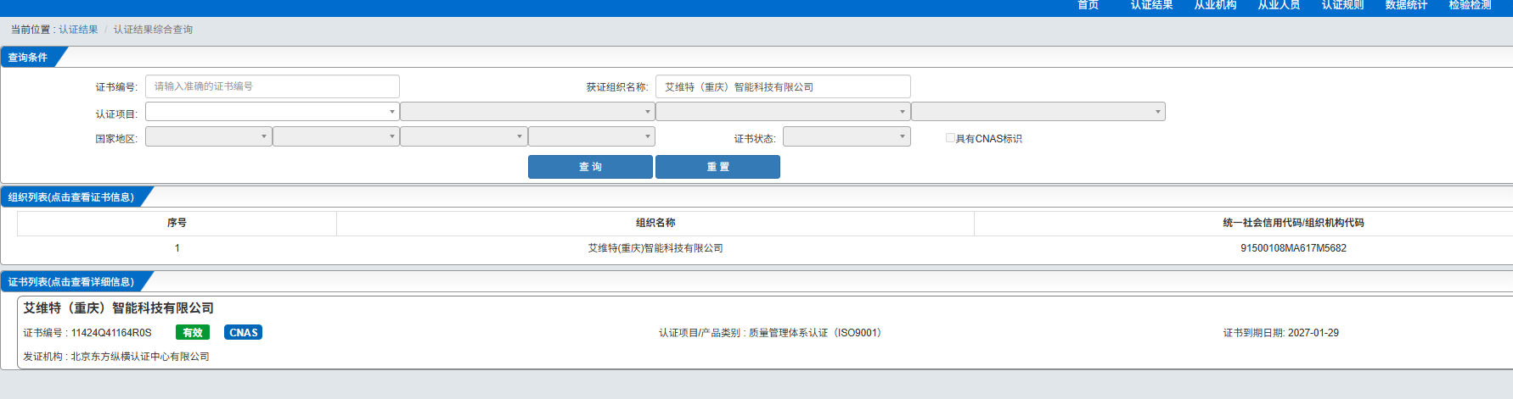Click the 组织列表 section header
Image resolution: width=1513 pixels, height=399 pixels.
click(71, 197)
